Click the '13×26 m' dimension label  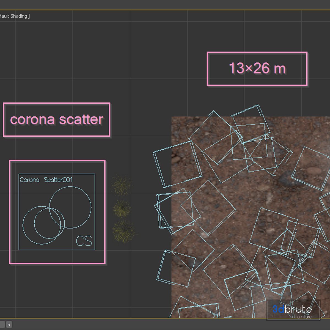tap(257, 68)
